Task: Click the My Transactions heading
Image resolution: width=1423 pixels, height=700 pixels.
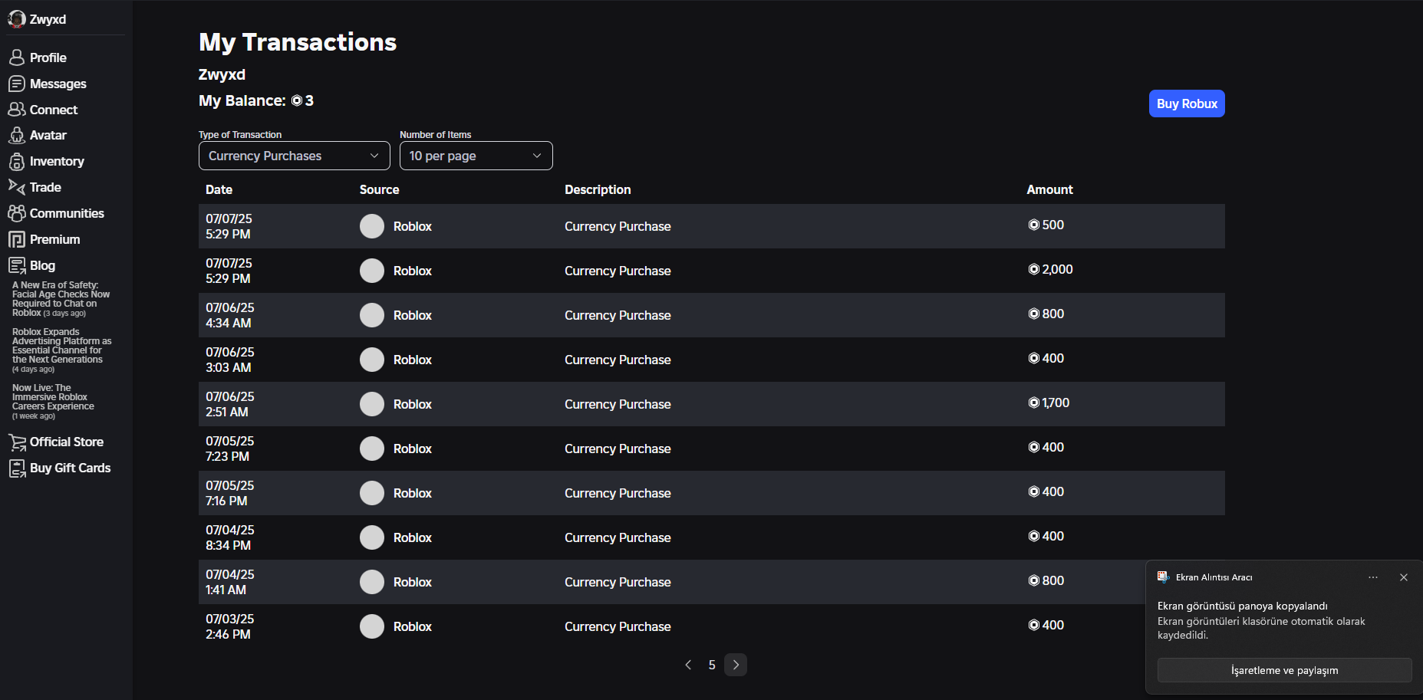Action: (298, 42)
